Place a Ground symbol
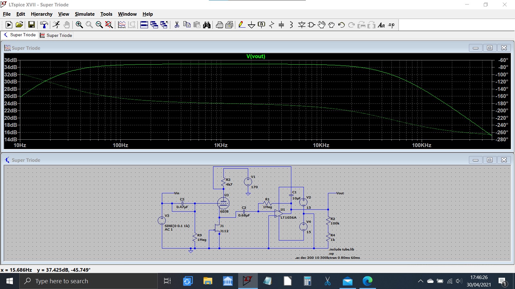 [x=252, y=25]
